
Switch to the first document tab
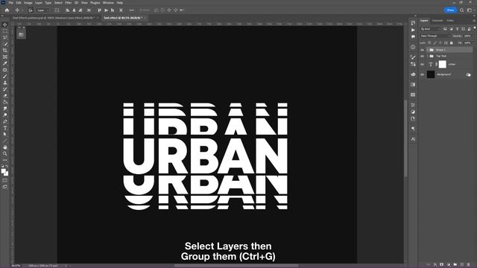tap(53, 18)
